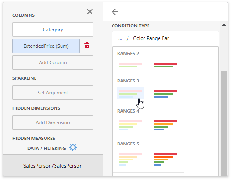Select ExtendedPrice (Sum) column
The width and height of the screenshot is (231, 180).
pos(46,46)
